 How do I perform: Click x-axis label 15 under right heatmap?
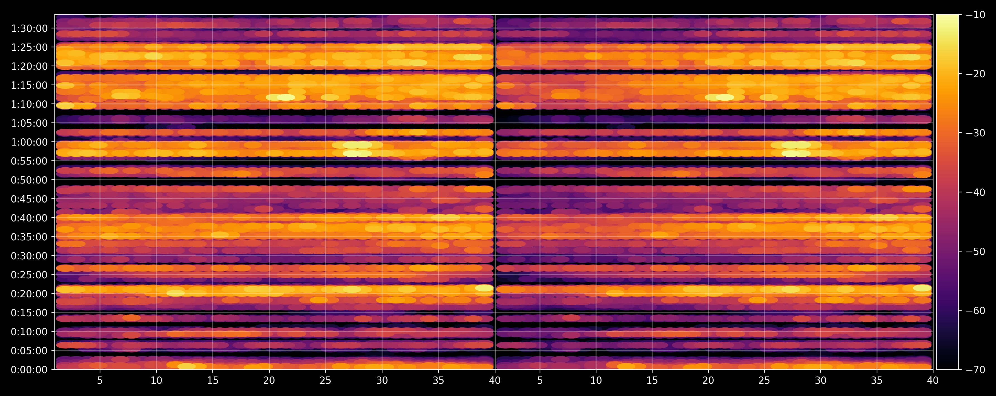[652, 381]
